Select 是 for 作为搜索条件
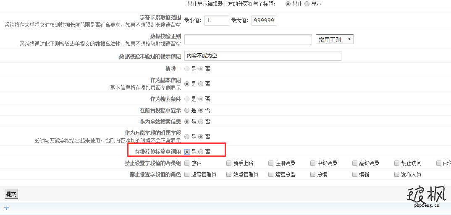This screenshot has width=451, height=215. pyautogui.click(x=187, y=99)
